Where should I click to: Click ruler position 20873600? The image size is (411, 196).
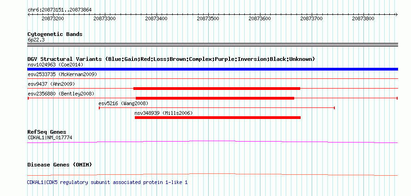pos(260,18)
